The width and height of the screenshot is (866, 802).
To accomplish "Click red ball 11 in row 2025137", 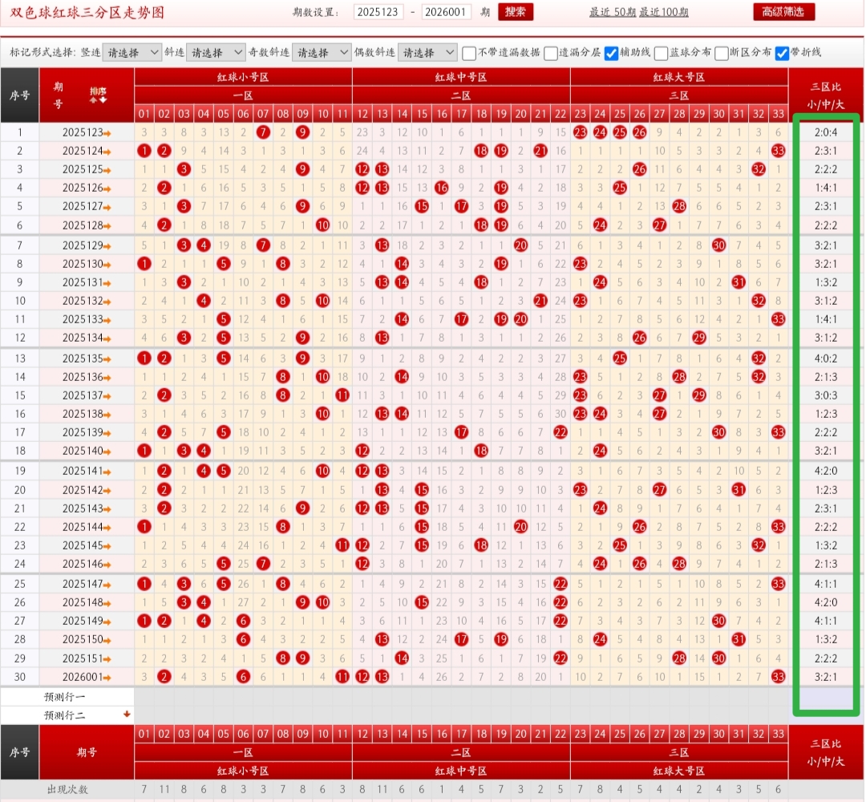I will tap(342, 395).
